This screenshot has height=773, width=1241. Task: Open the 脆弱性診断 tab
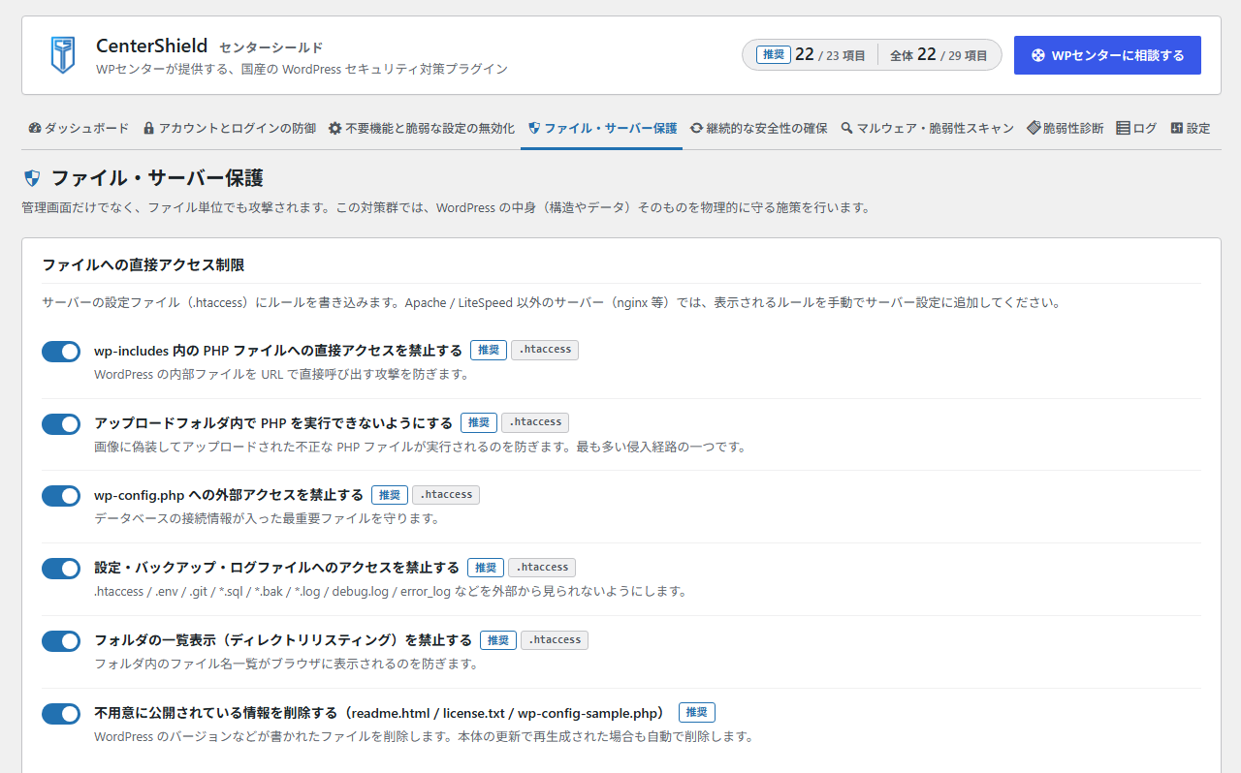(1066, 128)
